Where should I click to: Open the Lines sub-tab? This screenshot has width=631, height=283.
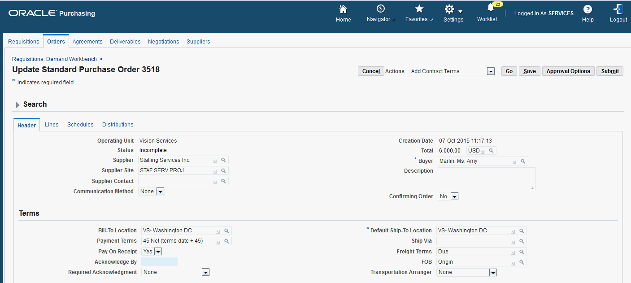coord(52,125)
